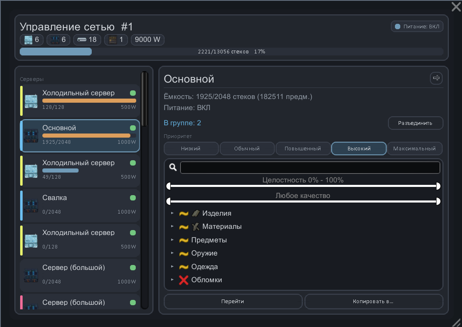
Task: Click server icon of Сервер (большой) 0/2048
Action: click(x=31, y=276)
